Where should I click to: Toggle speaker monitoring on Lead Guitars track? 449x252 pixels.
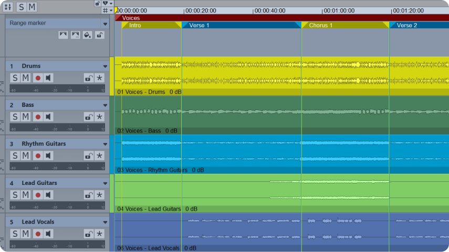48,195
